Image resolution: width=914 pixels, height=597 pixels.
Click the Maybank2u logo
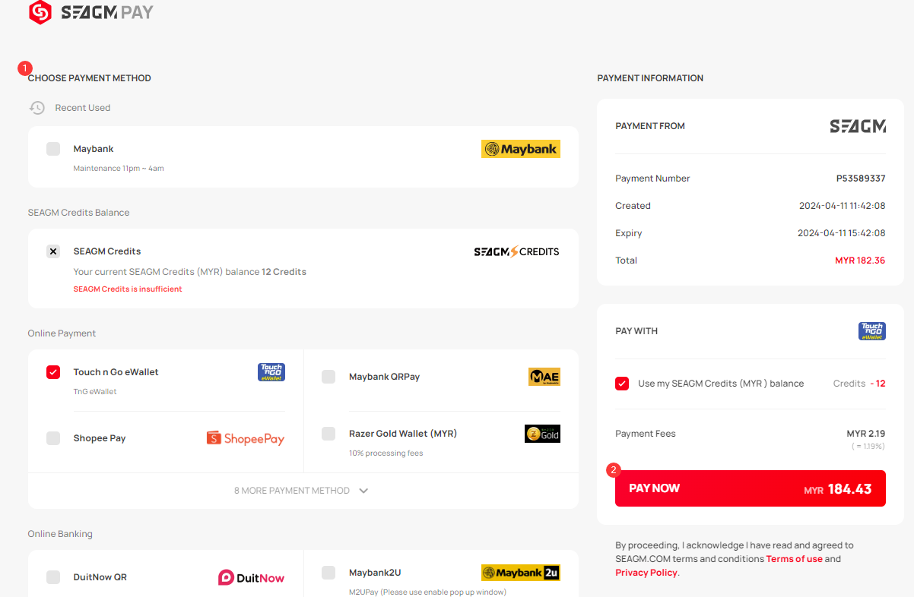[x=521, y=573]
